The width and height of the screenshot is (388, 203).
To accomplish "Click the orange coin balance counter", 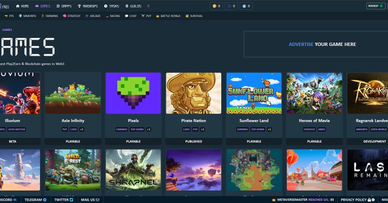I will pyautogui.click(x=216, y=6).
